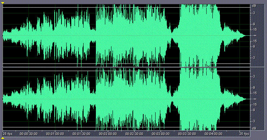Image resolution: width=267 pixels, height=140 pixels.
Task: Click the 00:02:00:00 timecode on the ruler
Action: [108, 134]
